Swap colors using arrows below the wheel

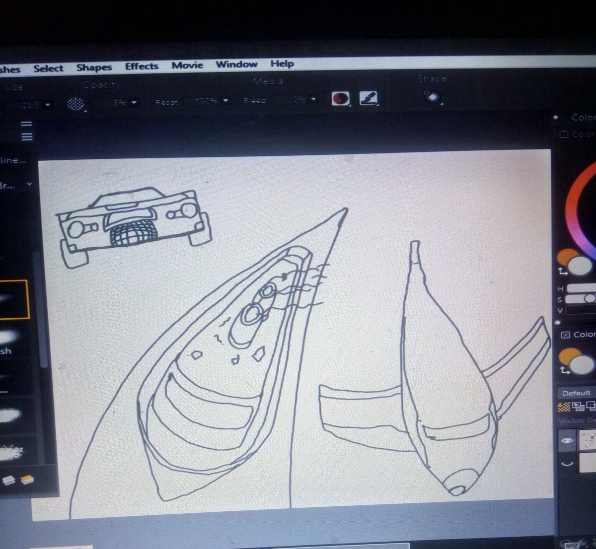pyautogui.click(x=563, y=271)
